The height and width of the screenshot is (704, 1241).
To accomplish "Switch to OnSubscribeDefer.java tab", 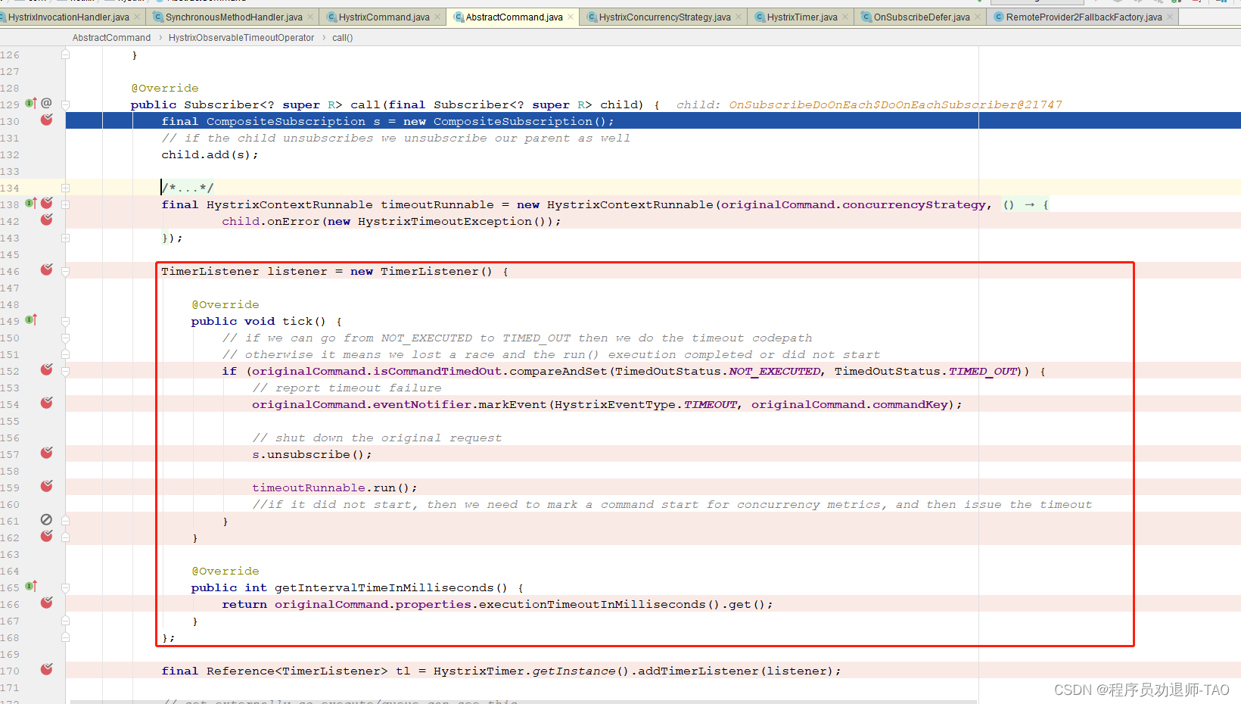I will click(x=922, y=17).
